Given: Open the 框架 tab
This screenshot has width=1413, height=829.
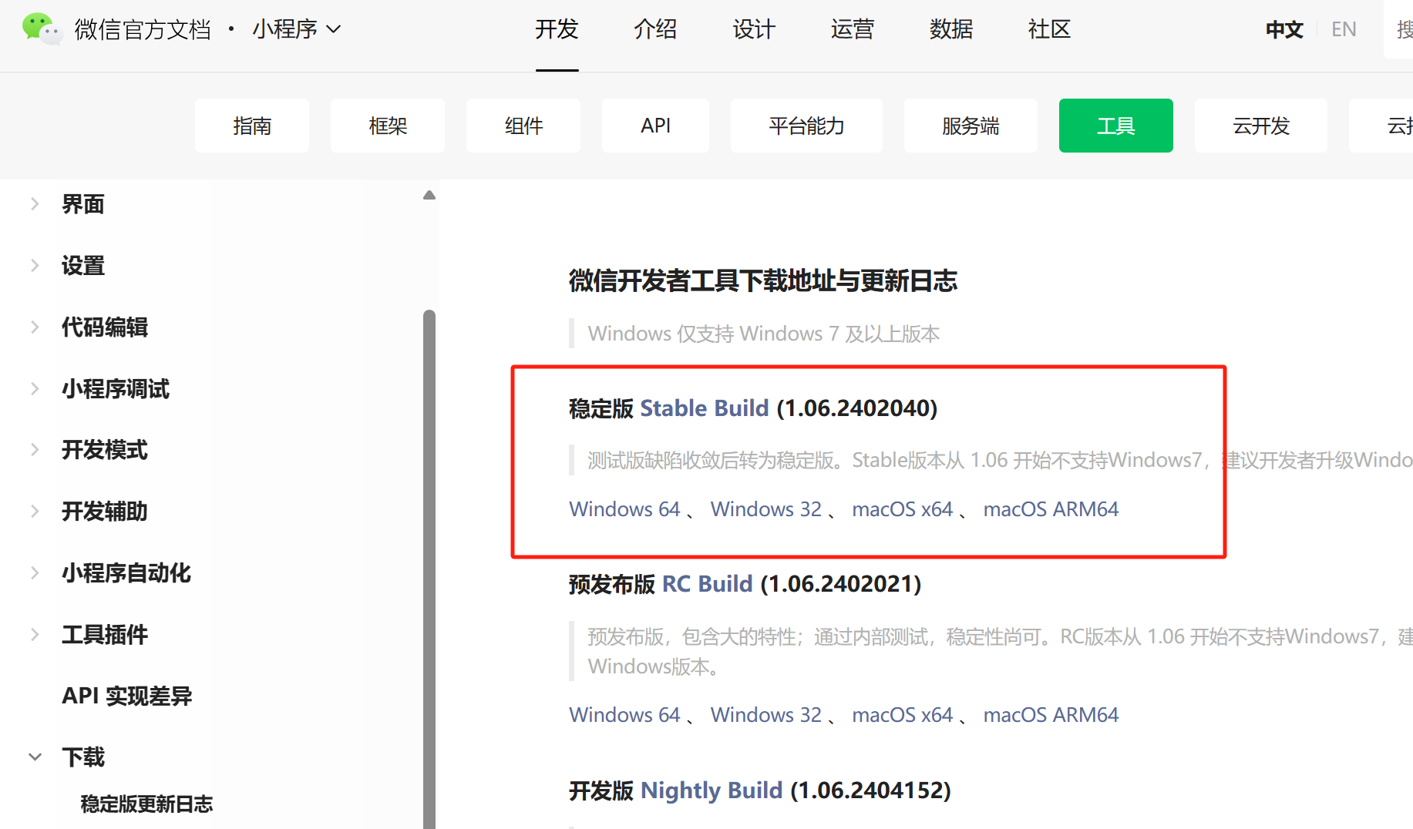Looking at the screenshot, I should (388, 126).
